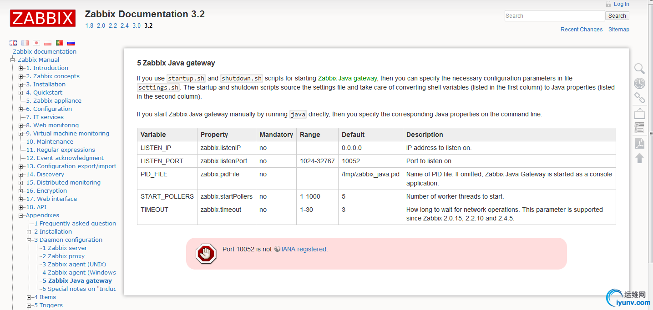Viewport: 653px width, 310px height.
Task: Click the START_POLLERS variable cell
Action: 167,196
